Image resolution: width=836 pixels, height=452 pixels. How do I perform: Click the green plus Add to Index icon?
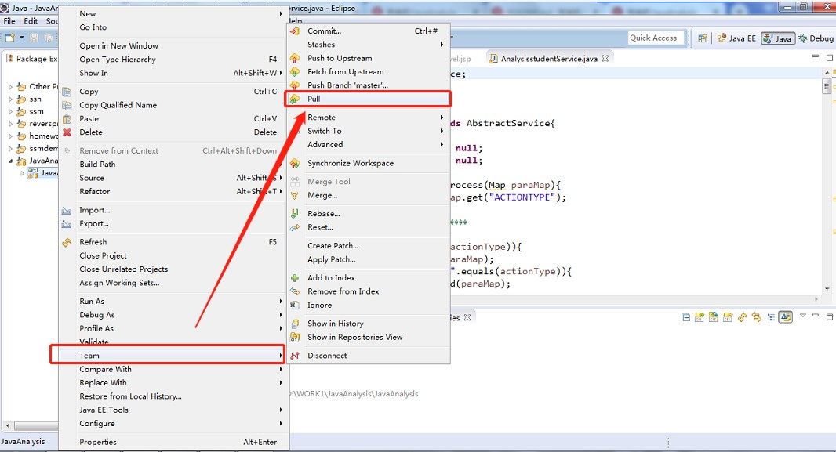pos(294,278)
